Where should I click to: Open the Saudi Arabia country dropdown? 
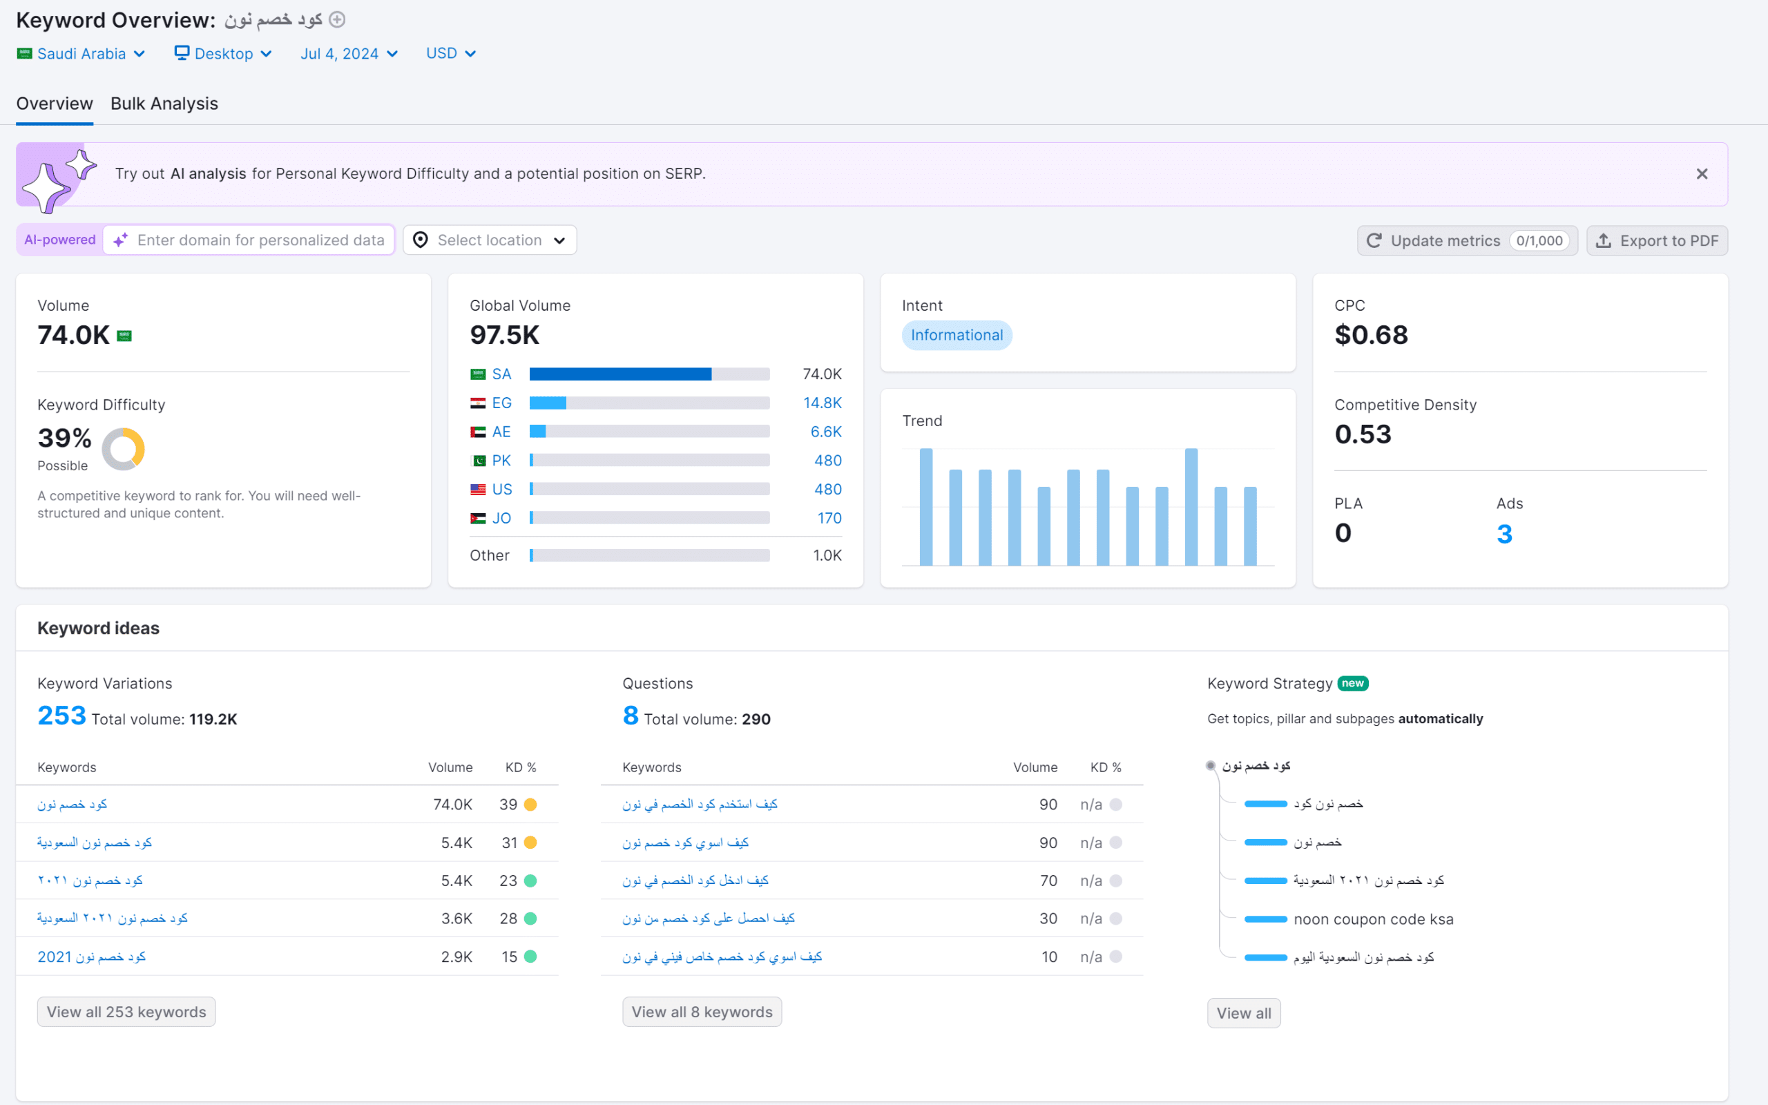[81, 53]
